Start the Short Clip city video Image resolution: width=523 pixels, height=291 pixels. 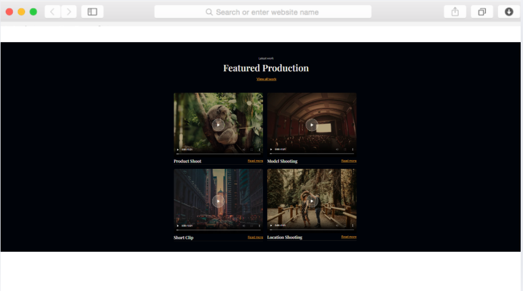point(218,201)
